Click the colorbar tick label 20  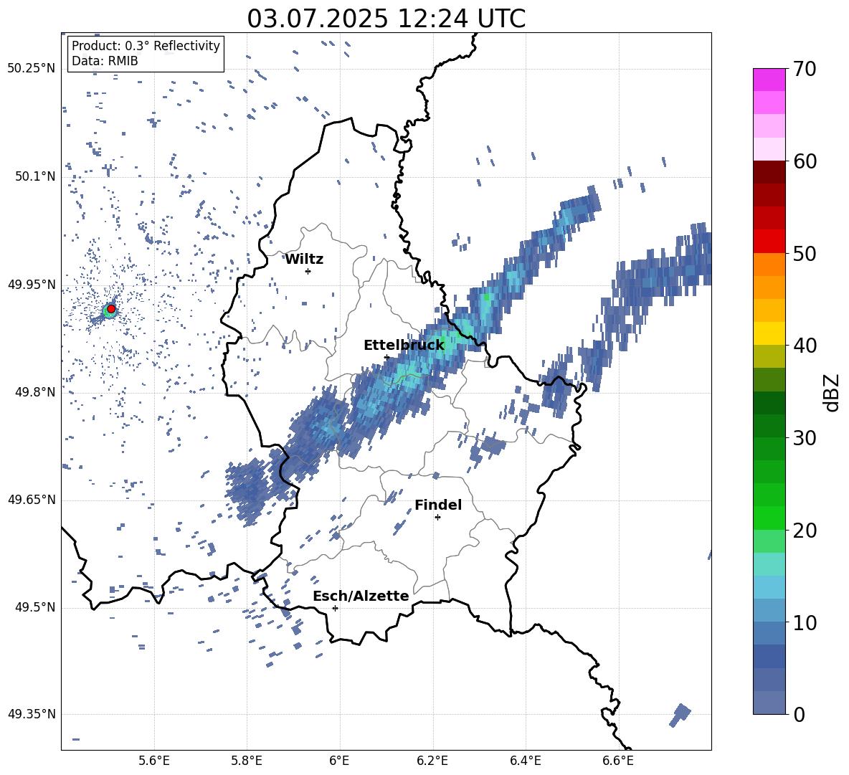pyautogui.click(x=805, y=530)
